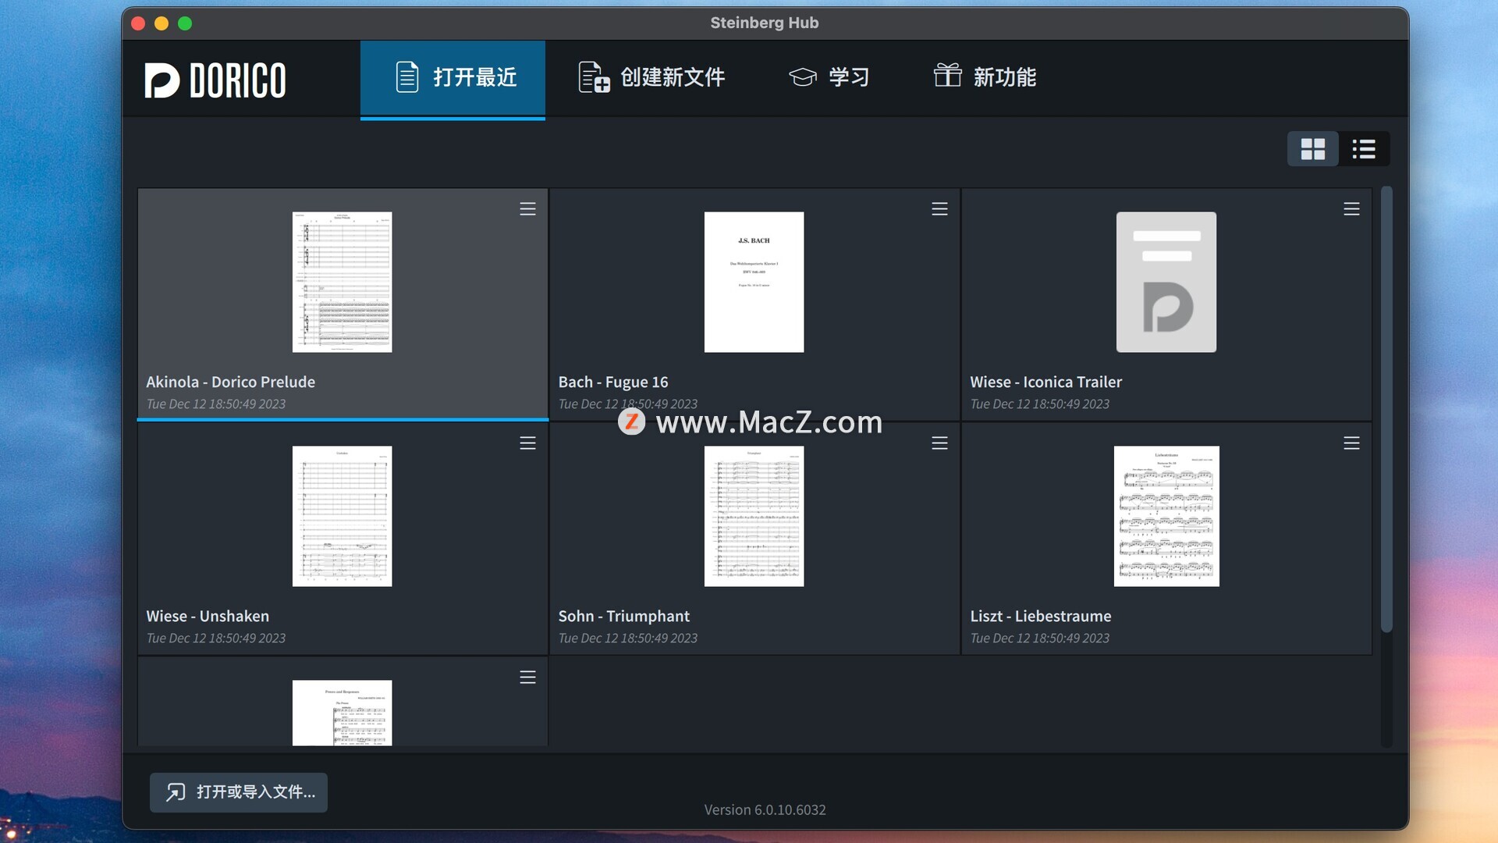This screenshot has width=1498, height=843.
Task: Select the 学习 tab
Action: pyautogui.click(x=829, y=78)
